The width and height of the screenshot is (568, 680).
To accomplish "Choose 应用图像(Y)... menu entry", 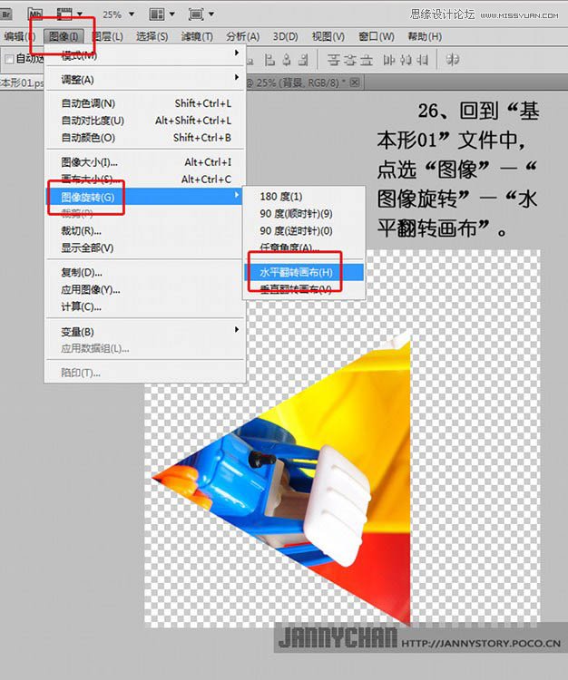I will 145,290.
